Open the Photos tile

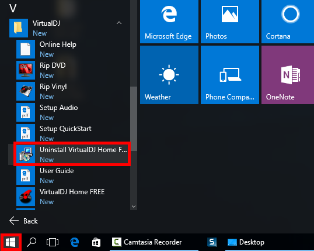(x=230, y=22)
